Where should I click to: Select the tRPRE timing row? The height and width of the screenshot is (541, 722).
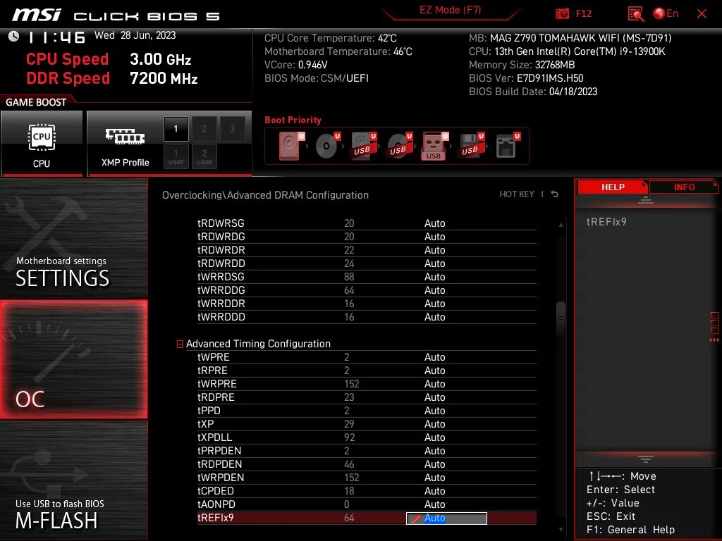367,371
